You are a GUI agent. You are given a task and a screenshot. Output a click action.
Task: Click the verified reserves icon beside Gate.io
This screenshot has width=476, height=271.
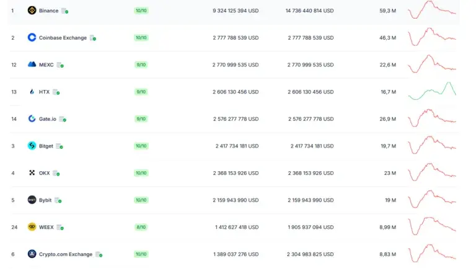pos(63,119)
